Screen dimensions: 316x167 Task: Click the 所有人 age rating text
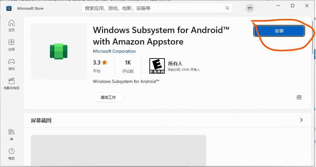175,64
